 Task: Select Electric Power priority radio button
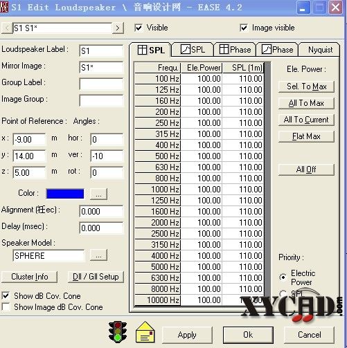tap(283, 277)
